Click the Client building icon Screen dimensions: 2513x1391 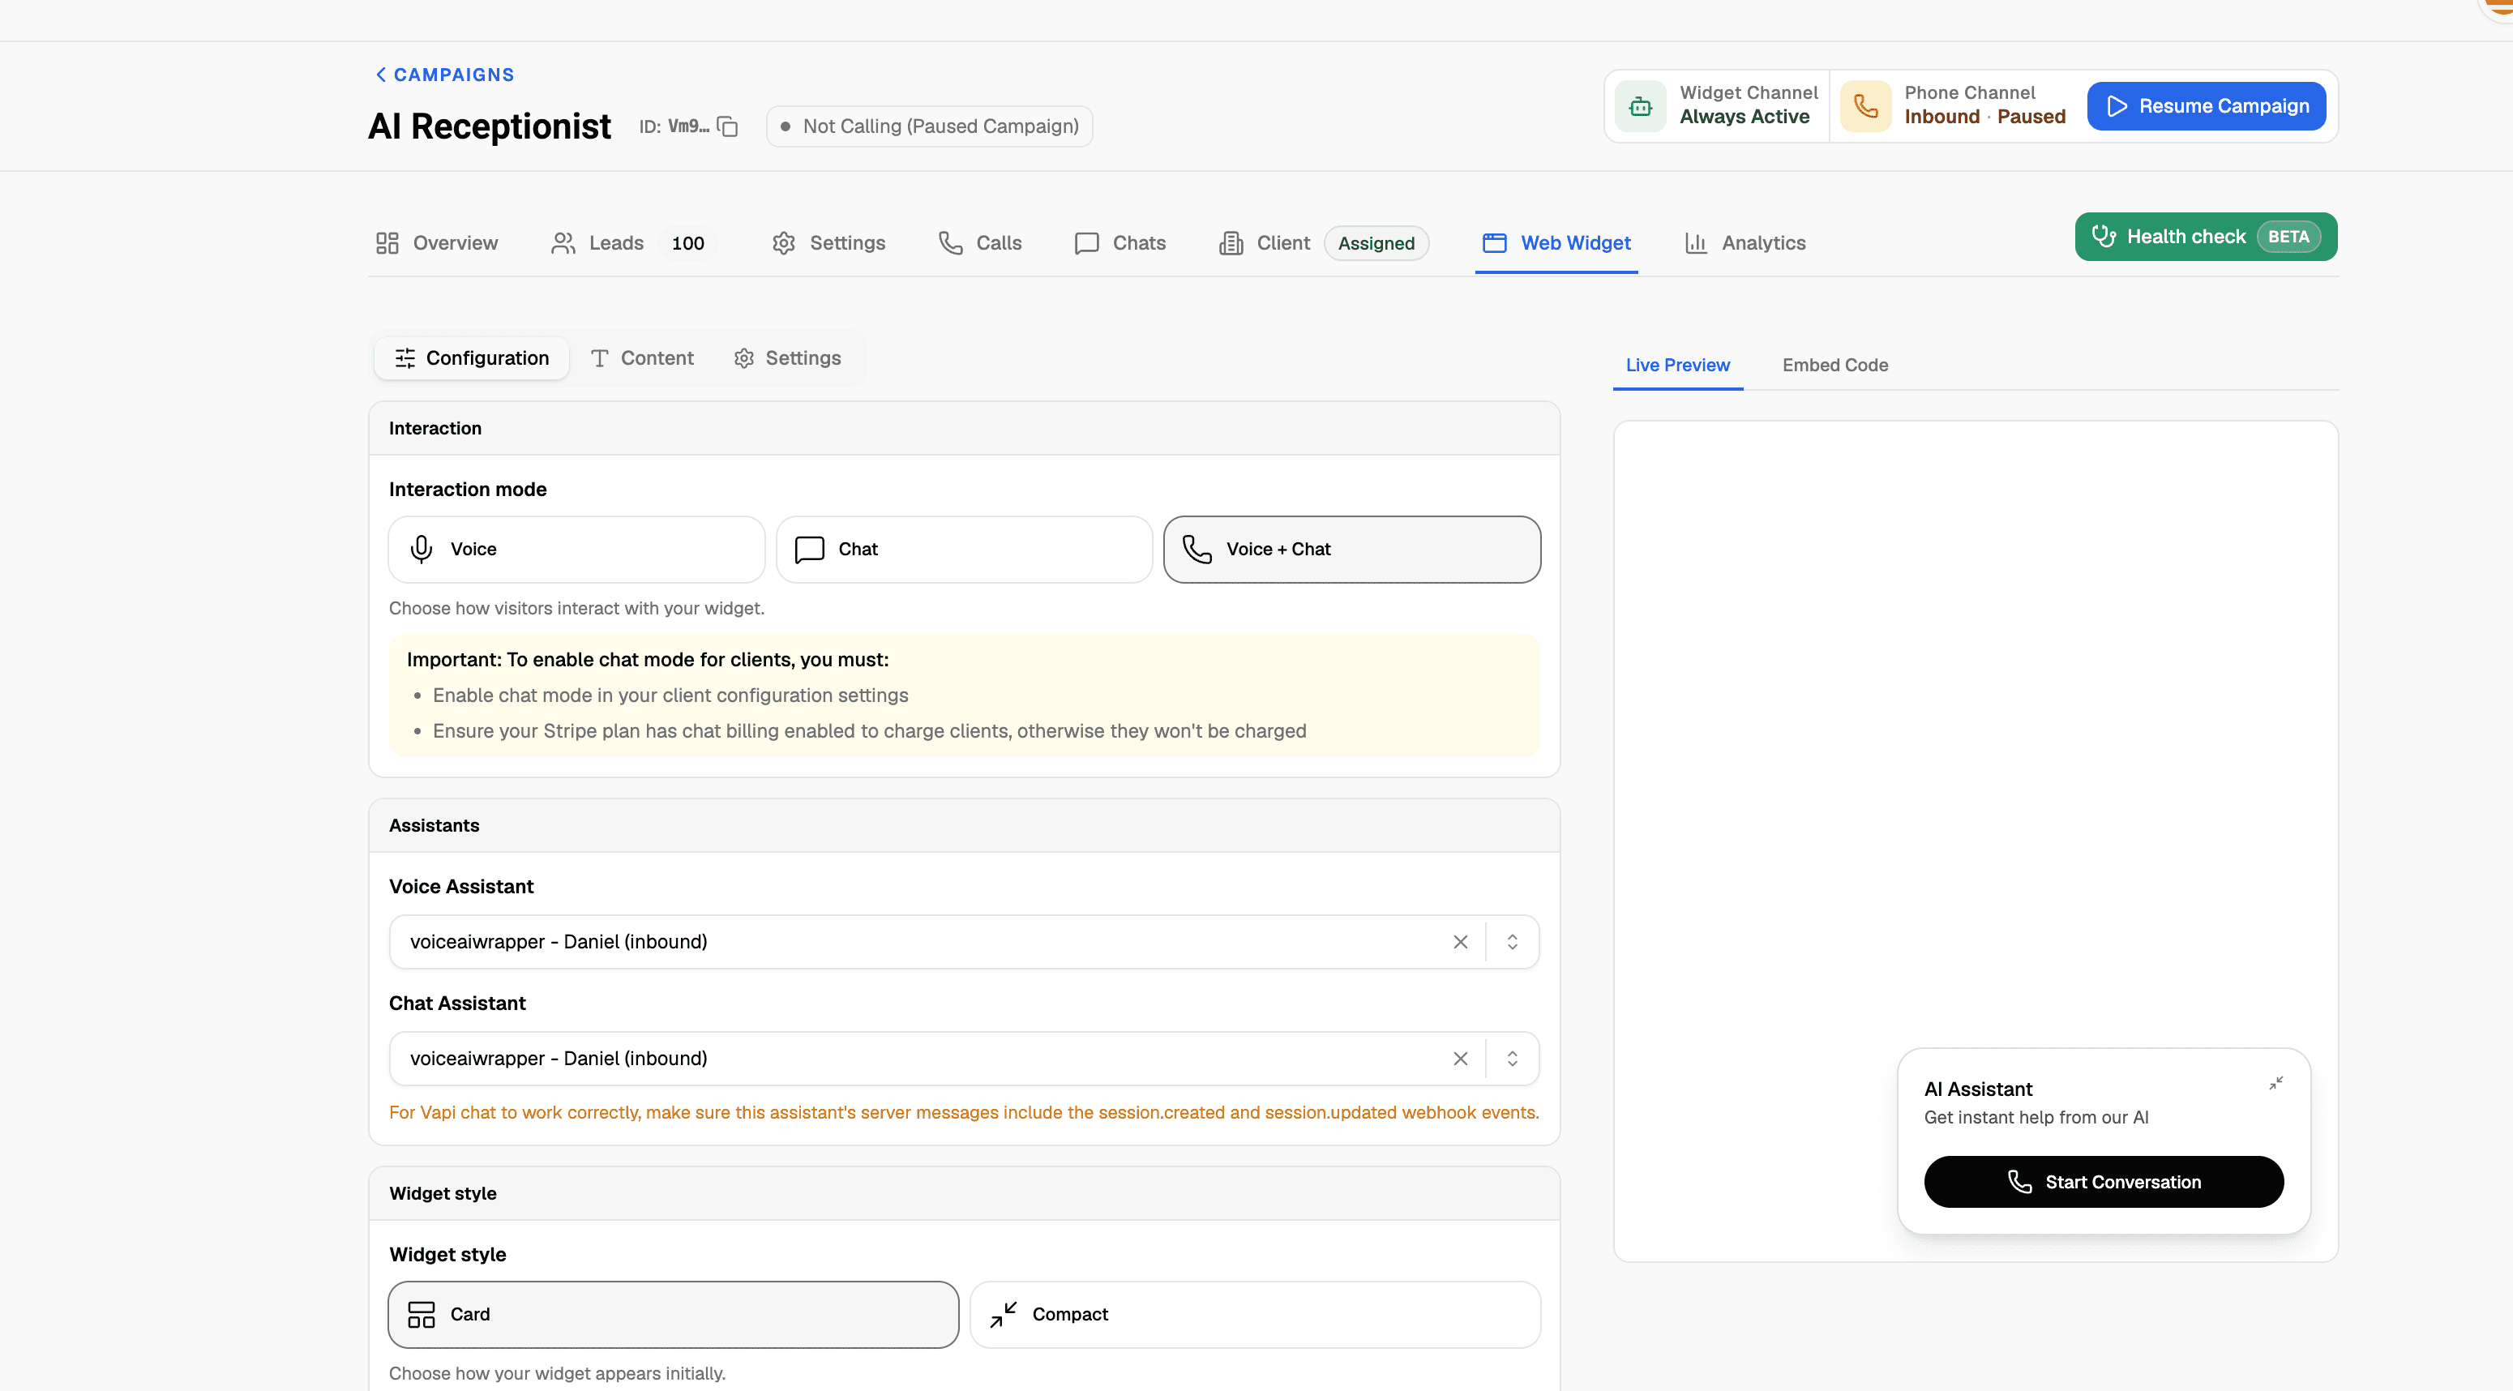click(1231, 243)
